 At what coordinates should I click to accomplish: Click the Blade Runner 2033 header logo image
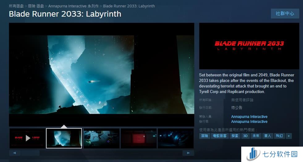pos(249,46)
